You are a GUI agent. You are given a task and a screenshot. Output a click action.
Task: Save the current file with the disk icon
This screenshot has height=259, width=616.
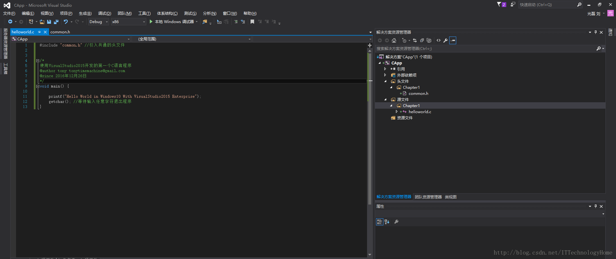(x=49, y=22)
